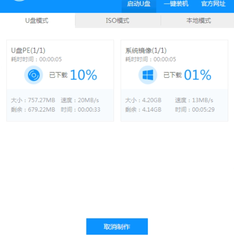Click 剩余：4.14GB text

coord(143,109)
